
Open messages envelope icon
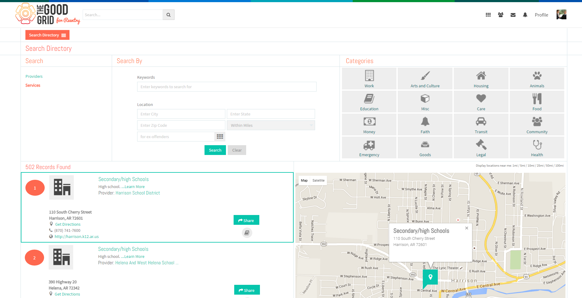click(x=513, y=15)
